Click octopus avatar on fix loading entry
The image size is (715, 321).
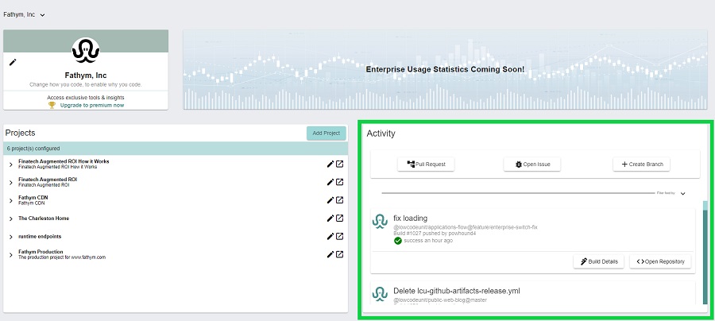pos(380,221)
